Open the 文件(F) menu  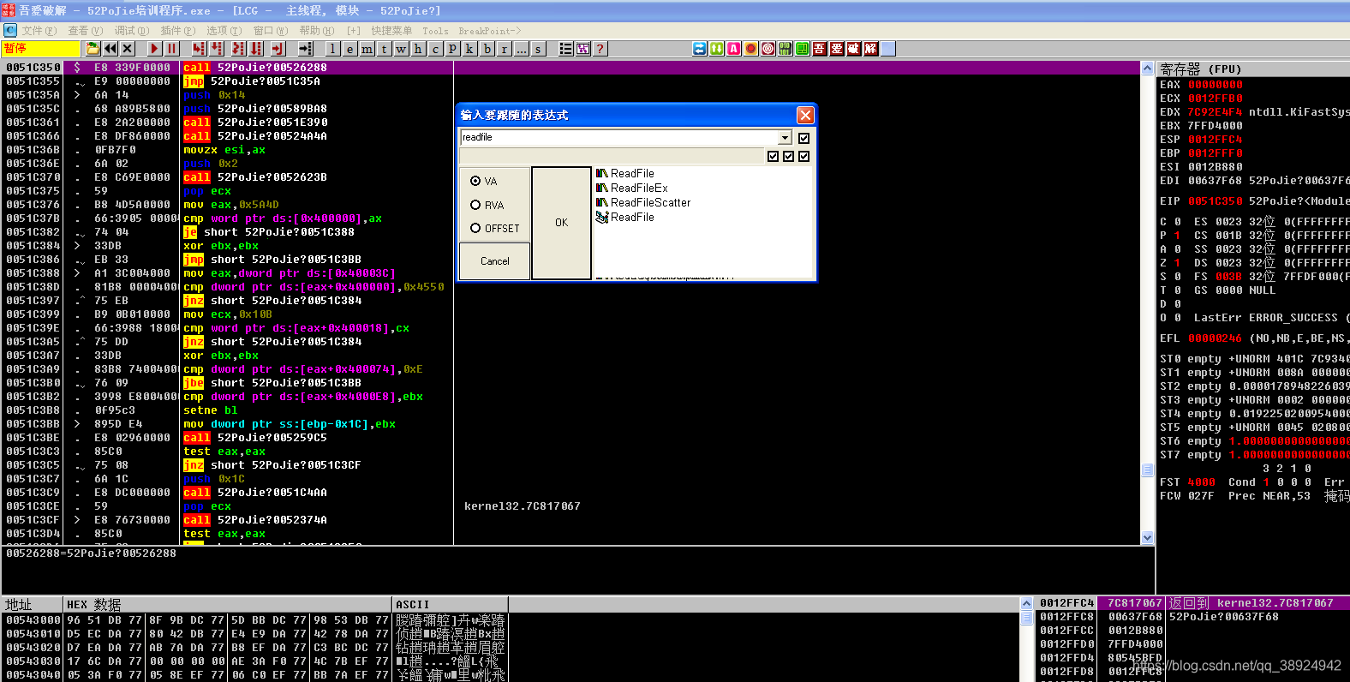point(39,31)
